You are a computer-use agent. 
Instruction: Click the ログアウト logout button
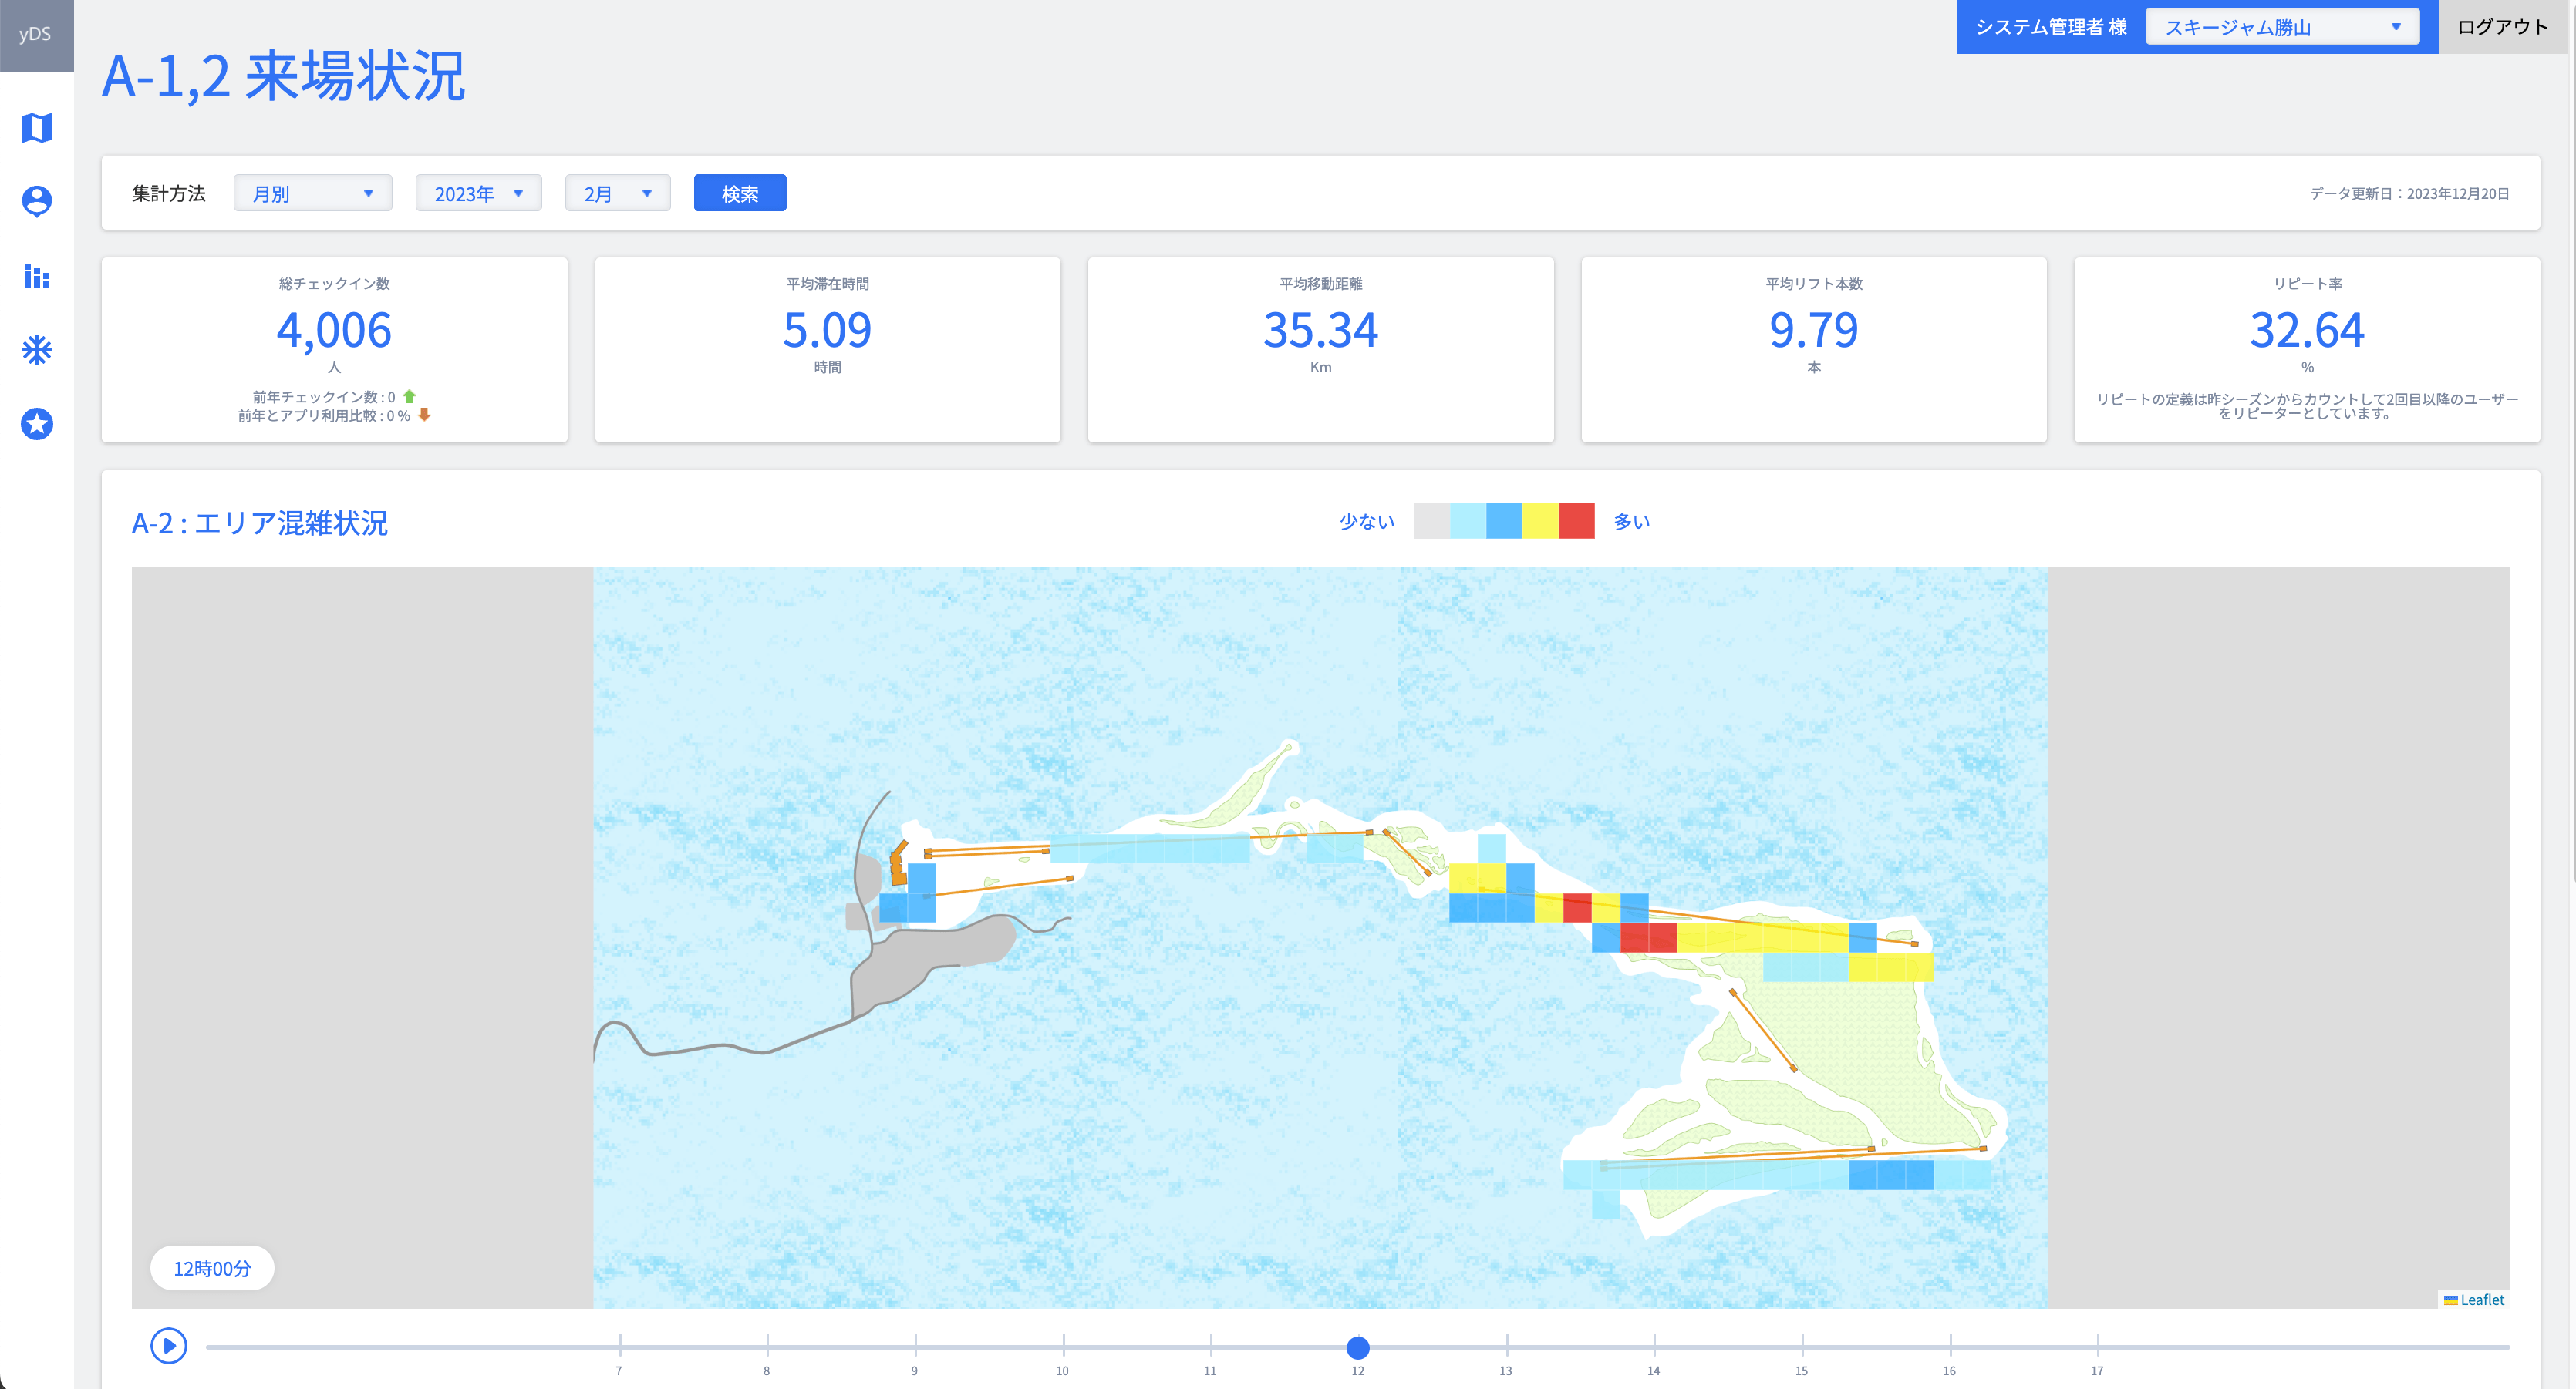click(x=2502, y=27)
